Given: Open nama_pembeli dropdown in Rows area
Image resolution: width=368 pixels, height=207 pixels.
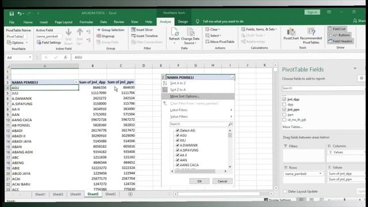Looking at the screenshot, I should (x=320, y=174).
